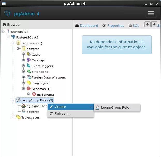Select the Servers (1) tree label
The image size is (161, 157).
tap(19, 32)
